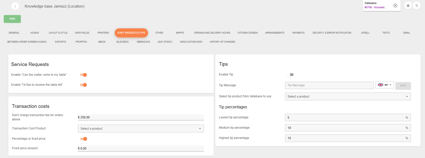
Task: Expand the Transaction Cost Product dropdown
Action: tap(141, 128)
